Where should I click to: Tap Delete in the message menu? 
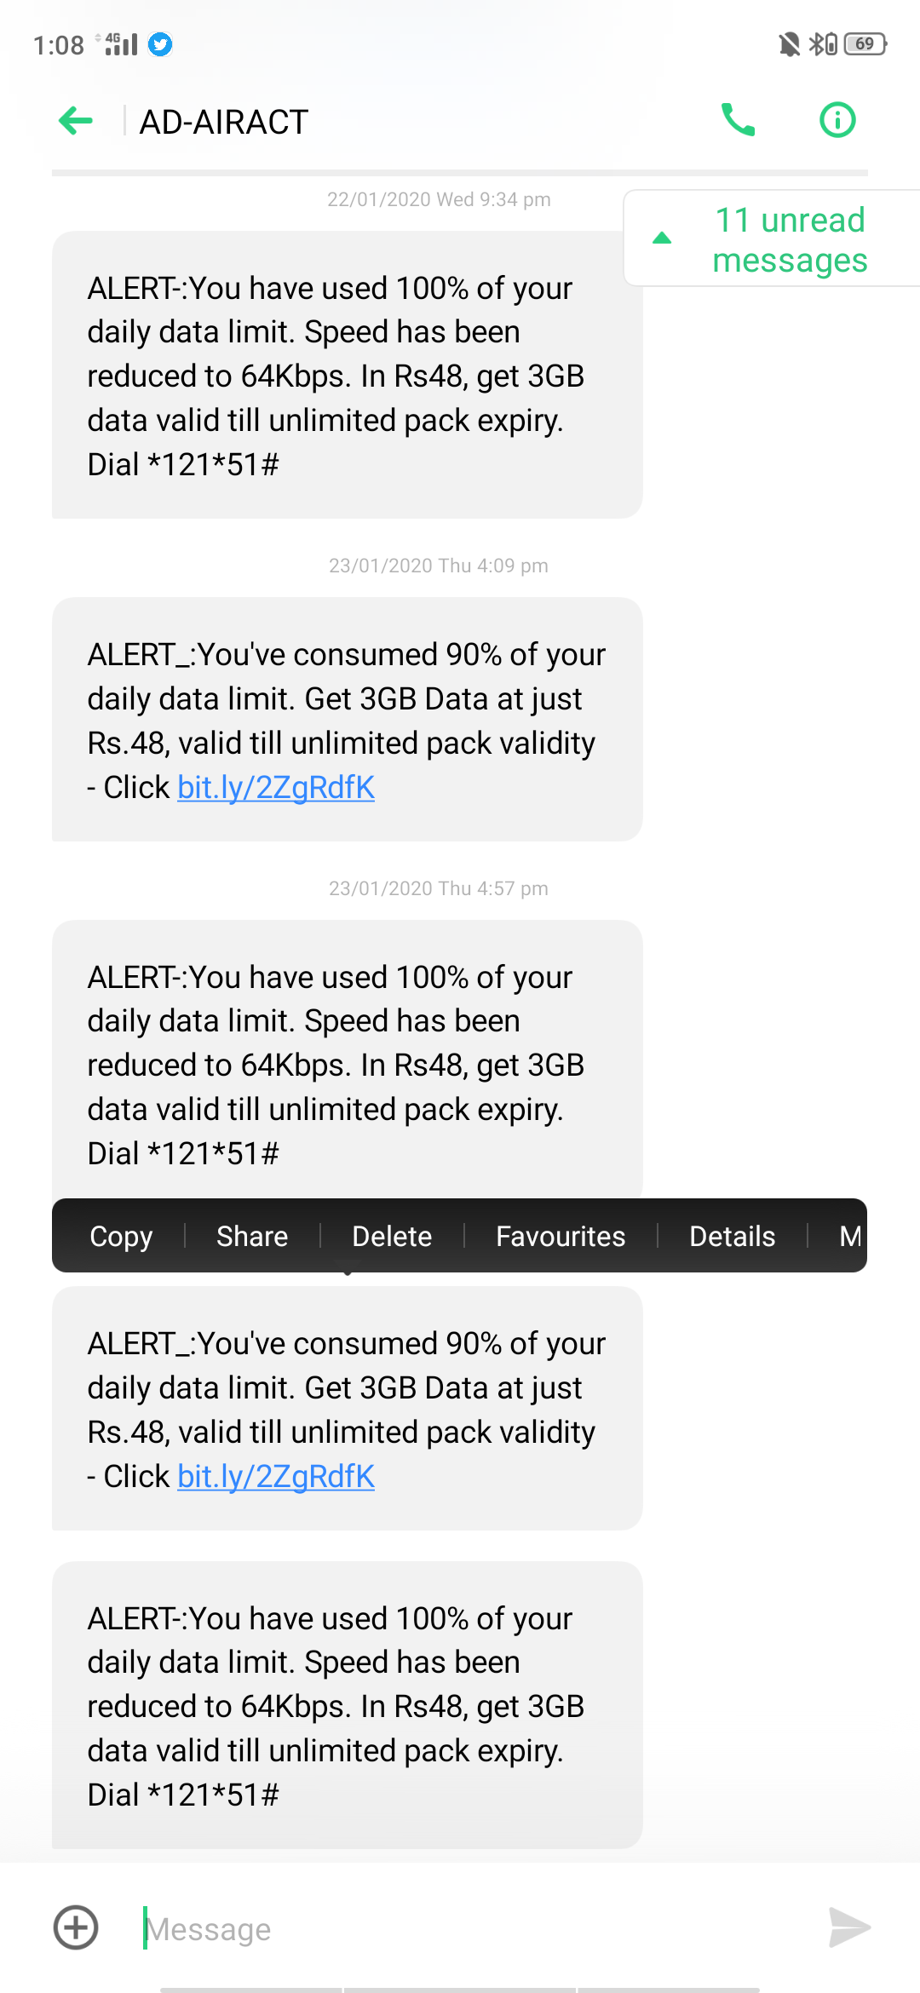point(392,1236)
